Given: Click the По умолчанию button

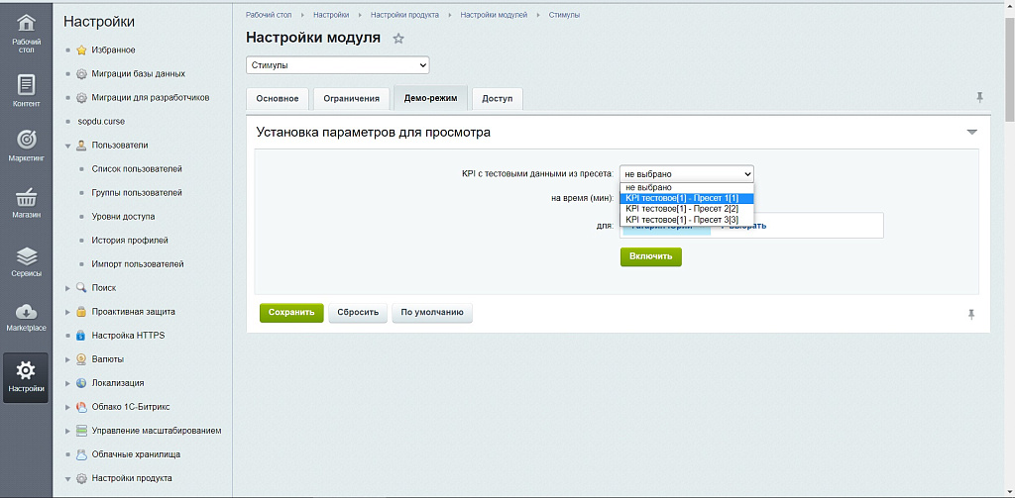Looking at the screenshot, I should 431,312.
